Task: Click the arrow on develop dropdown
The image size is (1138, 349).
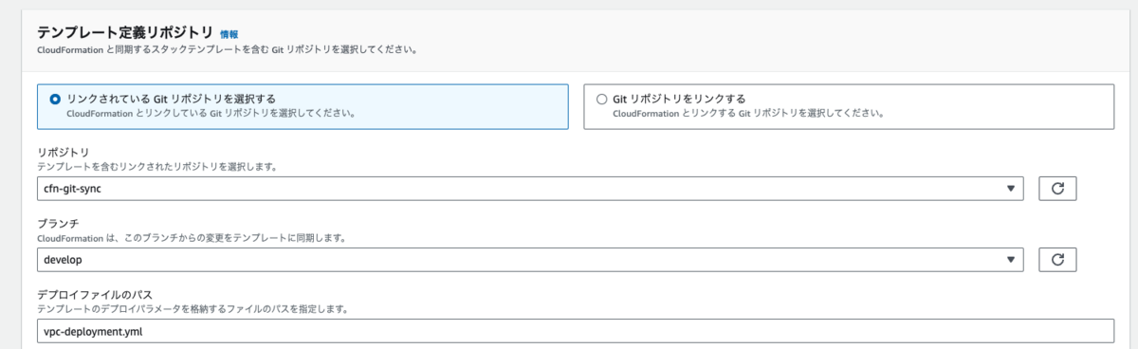Action: click(1010, 259)
